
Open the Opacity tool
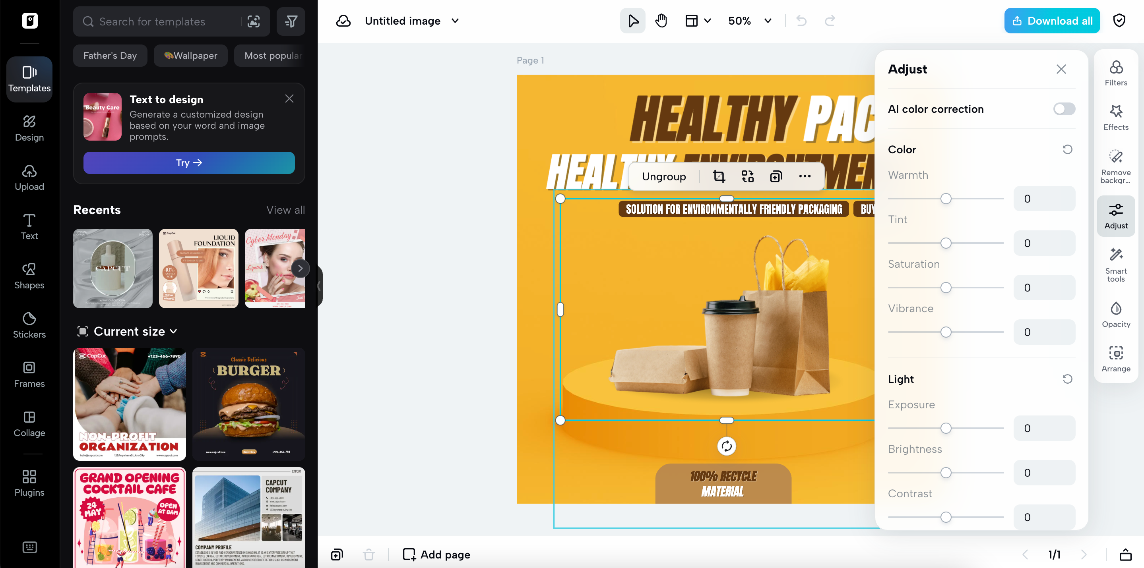click(x=1115, y=315)
